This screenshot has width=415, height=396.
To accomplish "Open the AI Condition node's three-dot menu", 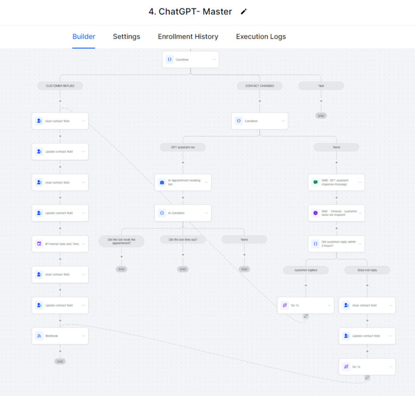I will pyautogui.click(x=206, y=213).
